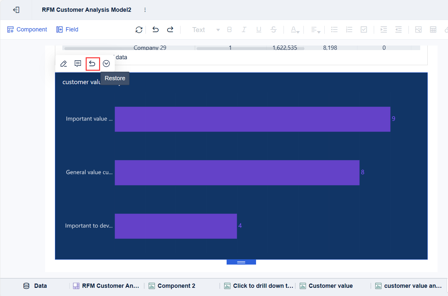Select the 'General value cu...' bar showing 8

(x=237, y=173)
